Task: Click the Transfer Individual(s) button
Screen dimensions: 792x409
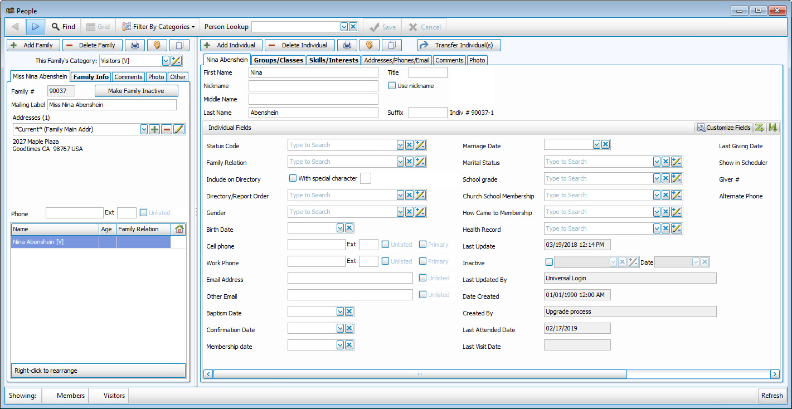Action: [x=459, y=45]
